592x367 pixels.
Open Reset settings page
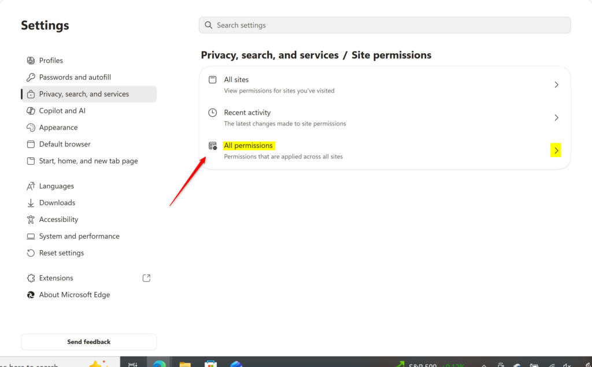click(x=88, y=253)
